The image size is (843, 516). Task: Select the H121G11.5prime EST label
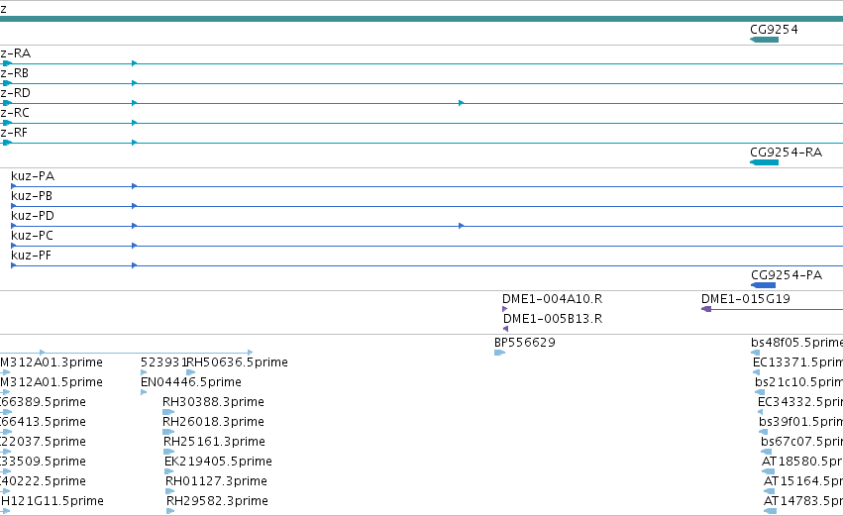click(x=53, y=501)
